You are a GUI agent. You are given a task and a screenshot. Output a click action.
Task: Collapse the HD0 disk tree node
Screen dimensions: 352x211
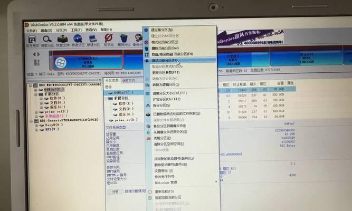30,85
